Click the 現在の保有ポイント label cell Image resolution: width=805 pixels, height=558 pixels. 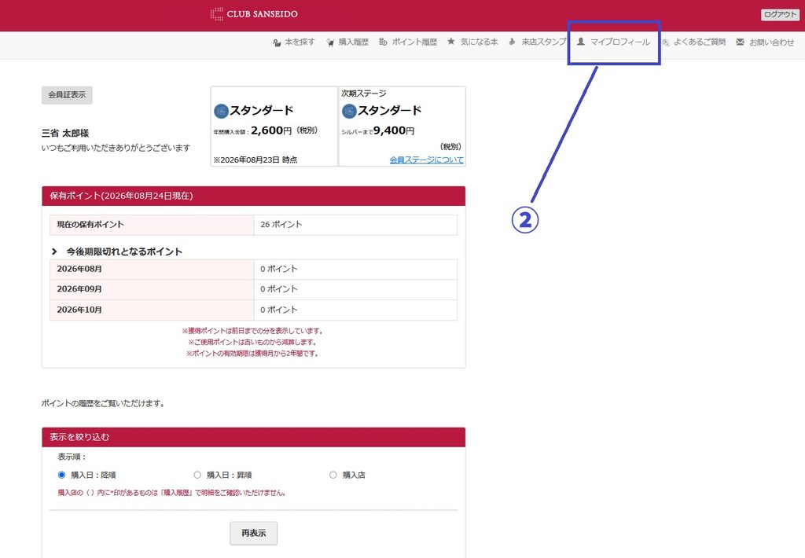pyautogui.click(x=152, y=225)
